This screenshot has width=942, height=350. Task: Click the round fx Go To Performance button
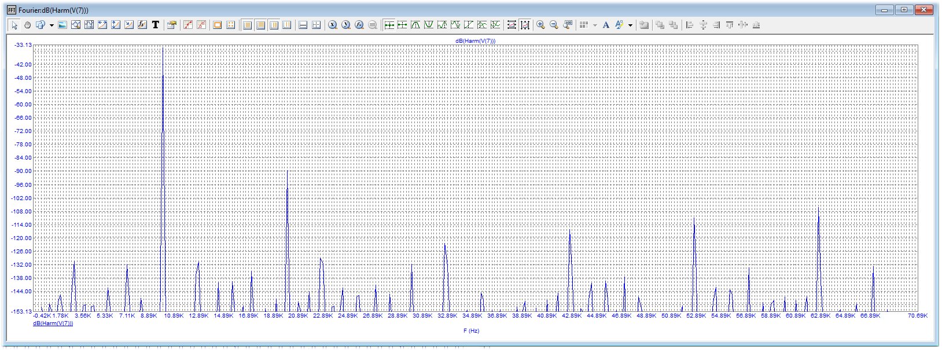tap(359, 25)
